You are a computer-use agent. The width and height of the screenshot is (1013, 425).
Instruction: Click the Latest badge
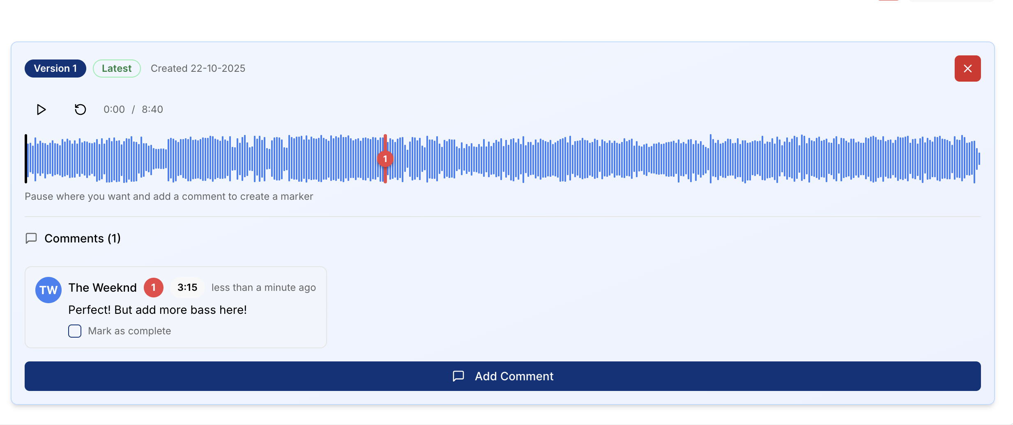[x=117, y=68]
